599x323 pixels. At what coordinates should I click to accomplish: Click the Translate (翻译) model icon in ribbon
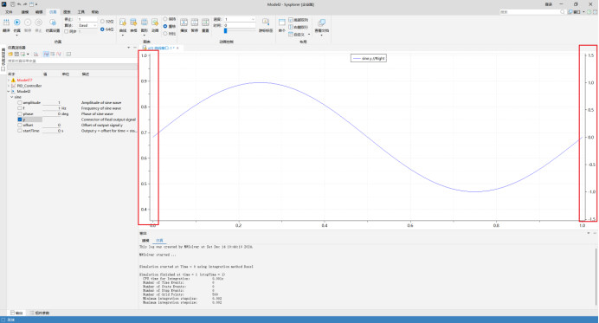pos(6,23)
